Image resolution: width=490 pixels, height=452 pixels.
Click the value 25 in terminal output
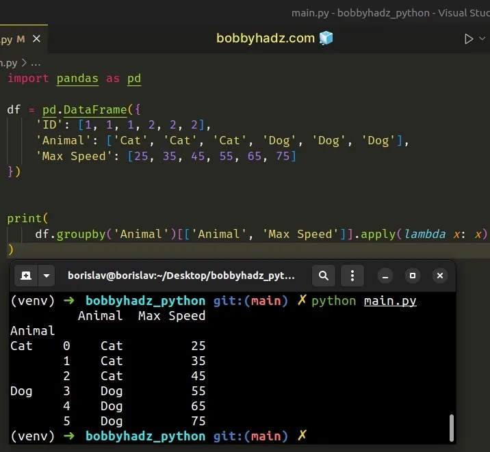[198, 346]
